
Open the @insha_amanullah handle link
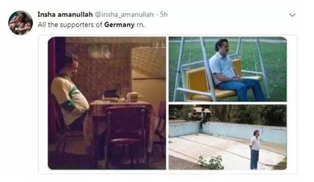point(124,15)
